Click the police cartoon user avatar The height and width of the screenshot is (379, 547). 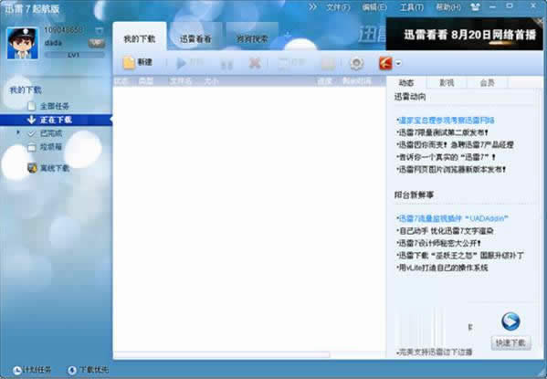point(22,43)
